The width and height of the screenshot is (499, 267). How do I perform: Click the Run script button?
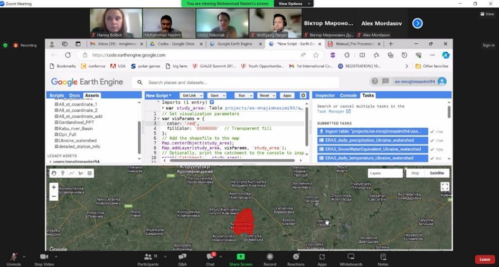point(243,96)
